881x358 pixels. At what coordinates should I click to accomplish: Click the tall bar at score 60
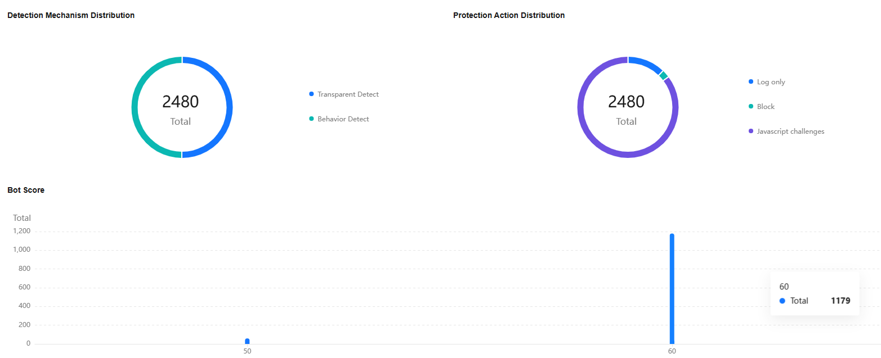[672, 287]
